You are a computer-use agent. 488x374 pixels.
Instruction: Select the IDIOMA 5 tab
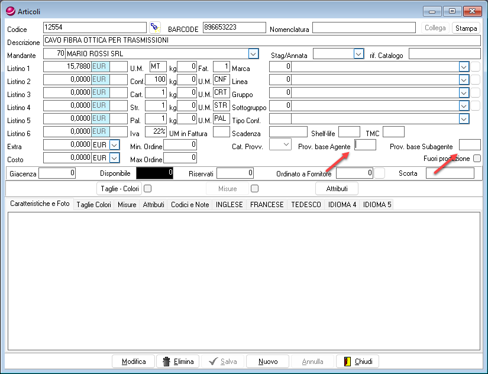coord(377,205)
